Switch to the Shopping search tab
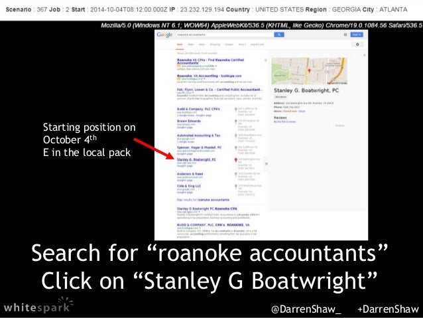This screenshot has width=423, height=318. pos(215,44)
